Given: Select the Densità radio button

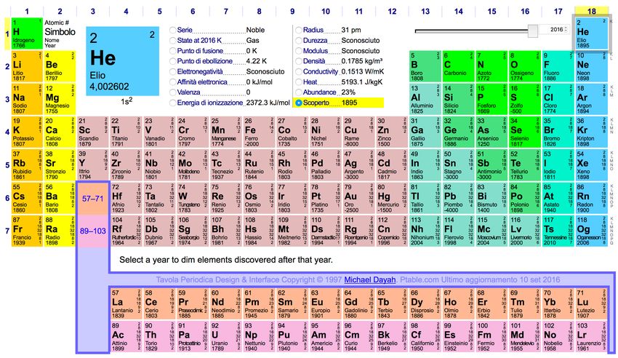Looking at the screenshot, I should point(299,61).
